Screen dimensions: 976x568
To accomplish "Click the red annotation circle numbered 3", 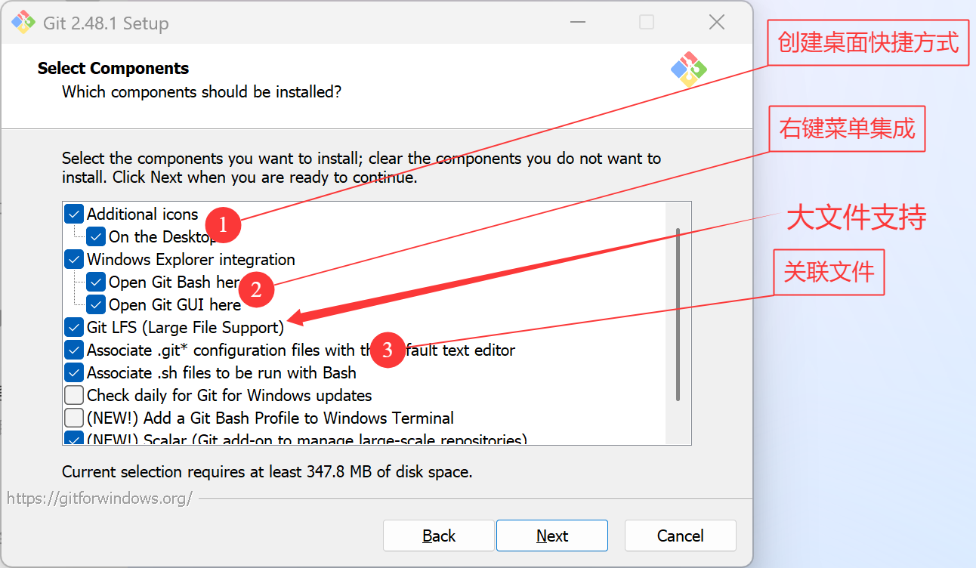I will click(388, 350).
